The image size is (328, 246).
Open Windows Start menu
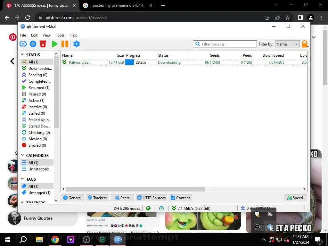[x=8, y=240]
